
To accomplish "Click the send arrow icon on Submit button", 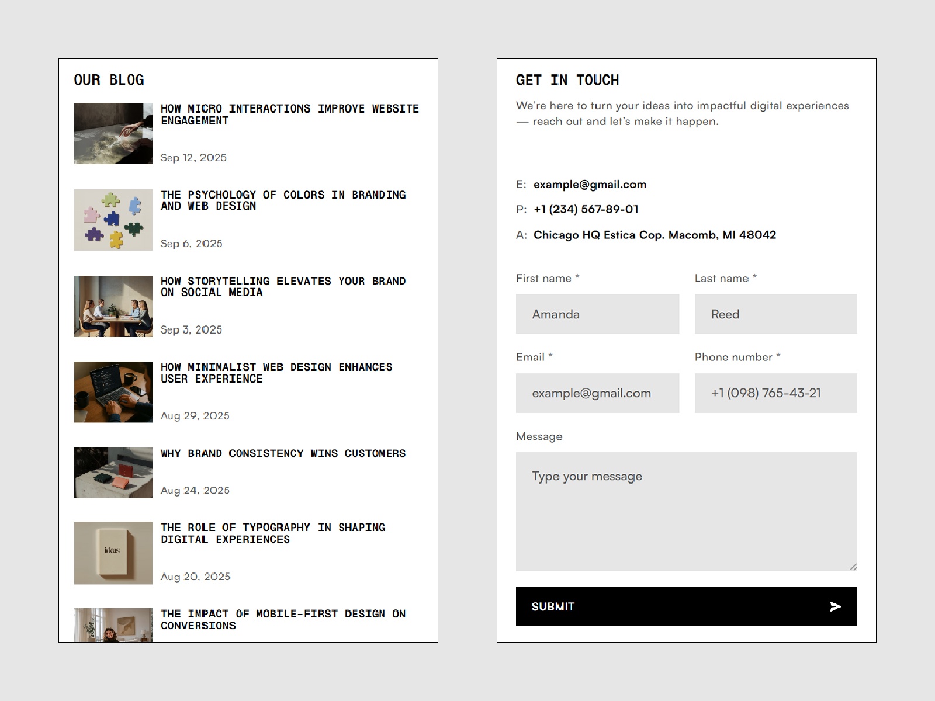I will point(835,607).
